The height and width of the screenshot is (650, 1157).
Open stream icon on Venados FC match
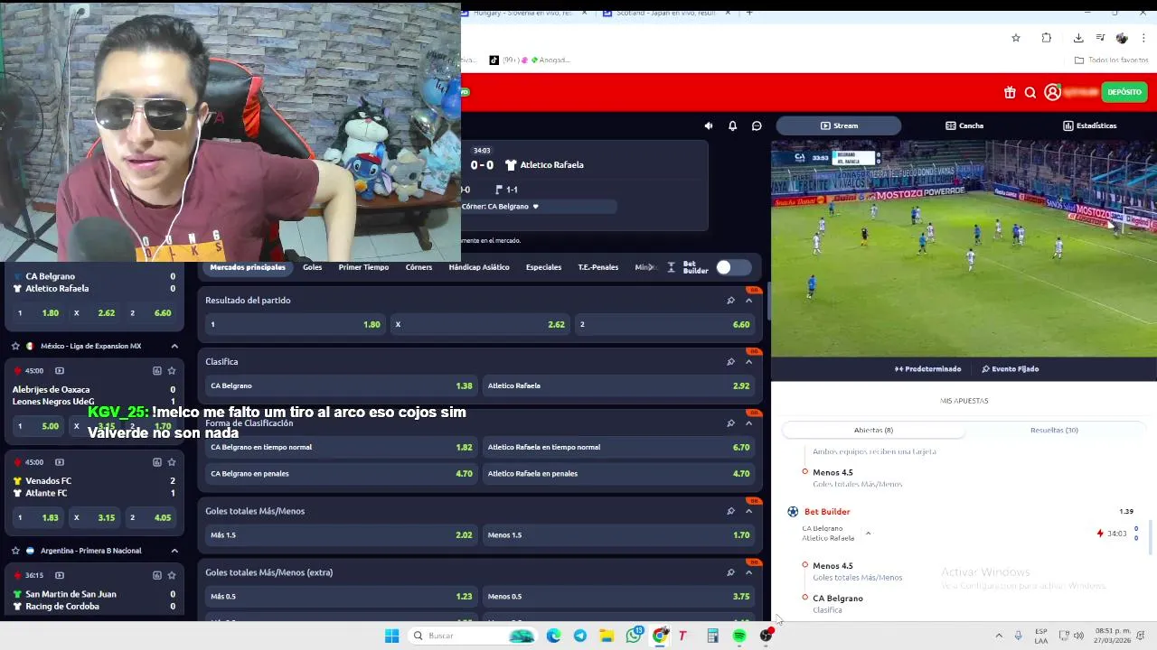click(x=60, y=461)
